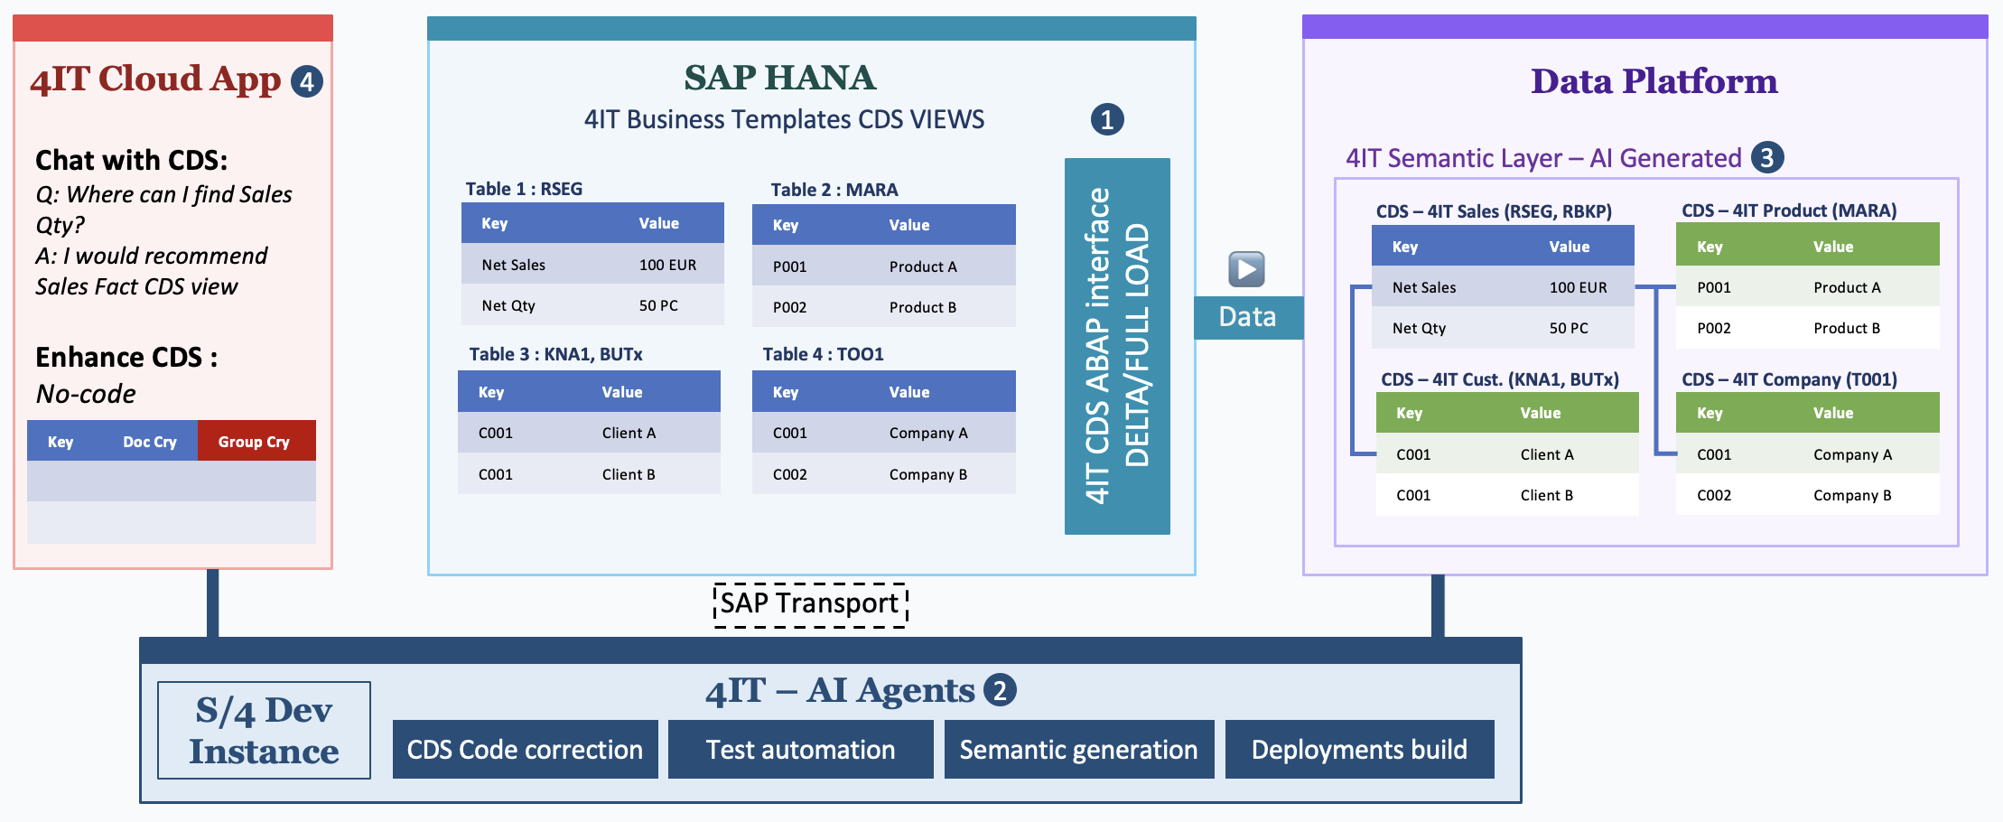Click the play icon above Data

coord(1246,269)
